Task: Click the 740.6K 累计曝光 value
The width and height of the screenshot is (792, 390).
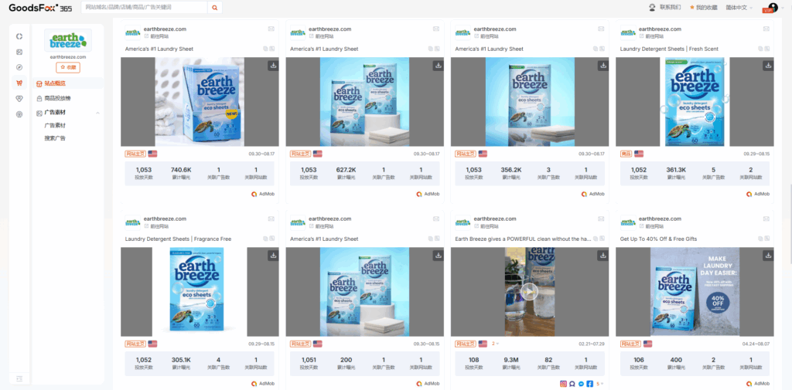Action: (x=181, y=170)
